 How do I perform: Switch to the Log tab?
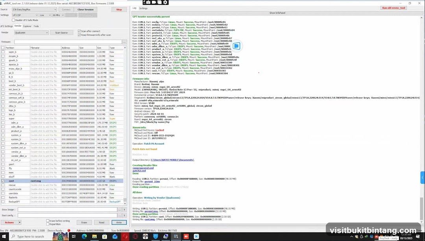(134, 8)
